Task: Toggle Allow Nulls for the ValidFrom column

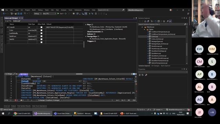Action: (41, 36)
